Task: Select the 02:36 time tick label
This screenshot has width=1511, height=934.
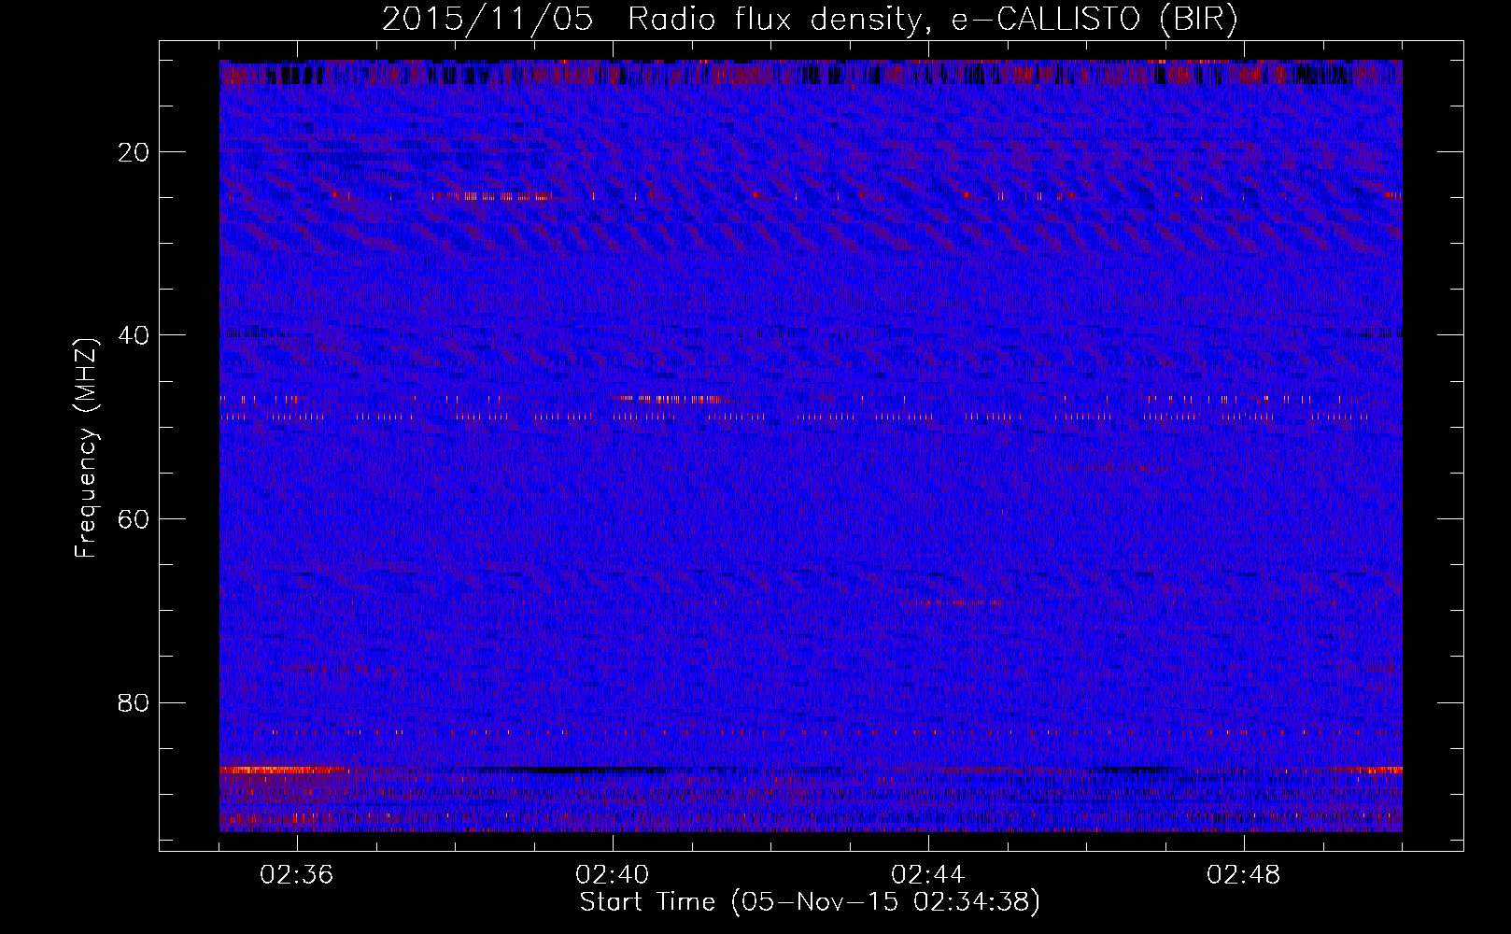Action: point(297,875)
